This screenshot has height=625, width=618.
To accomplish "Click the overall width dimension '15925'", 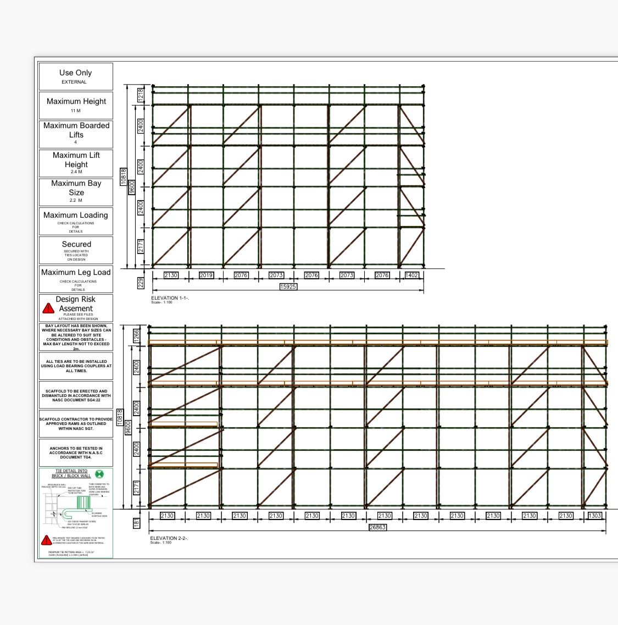I will coord(288,286).
